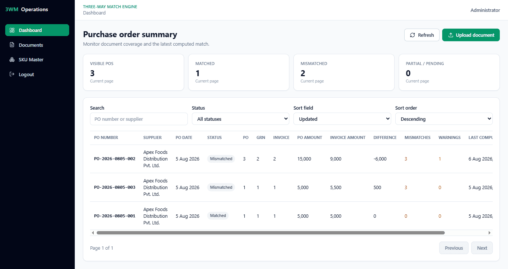Focus the PO number or supplier search field
This screenshot has height=269, width=508.
tap(139, 119)
